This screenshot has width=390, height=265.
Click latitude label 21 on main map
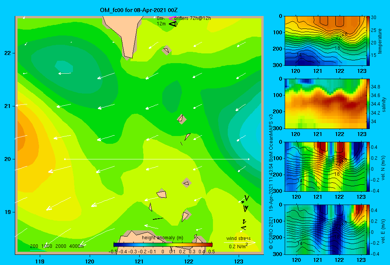[8, 106]
